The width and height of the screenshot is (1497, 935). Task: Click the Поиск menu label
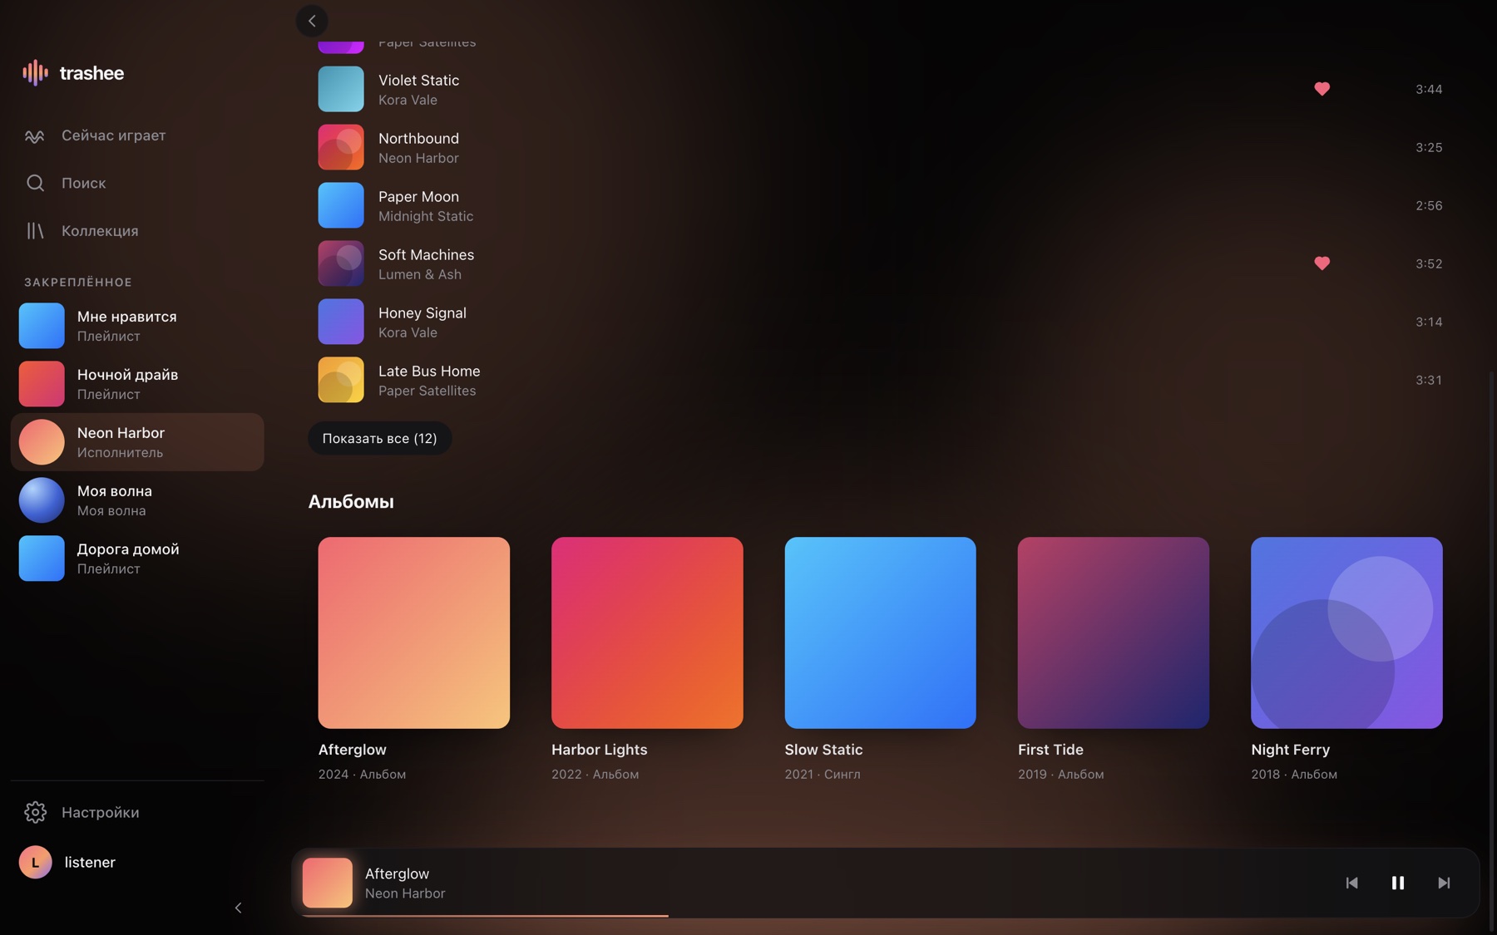(83, 183)
